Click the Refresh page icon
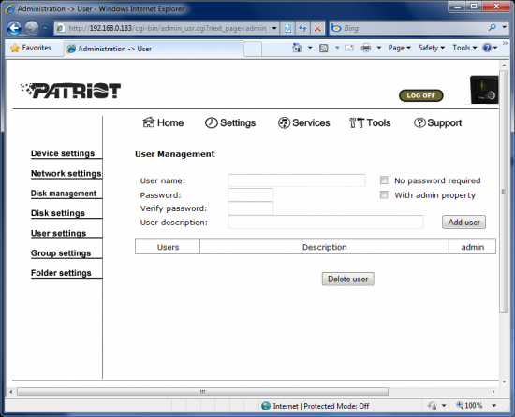The height and width of the screenshot is (417, 515). (x=302, y=28)
